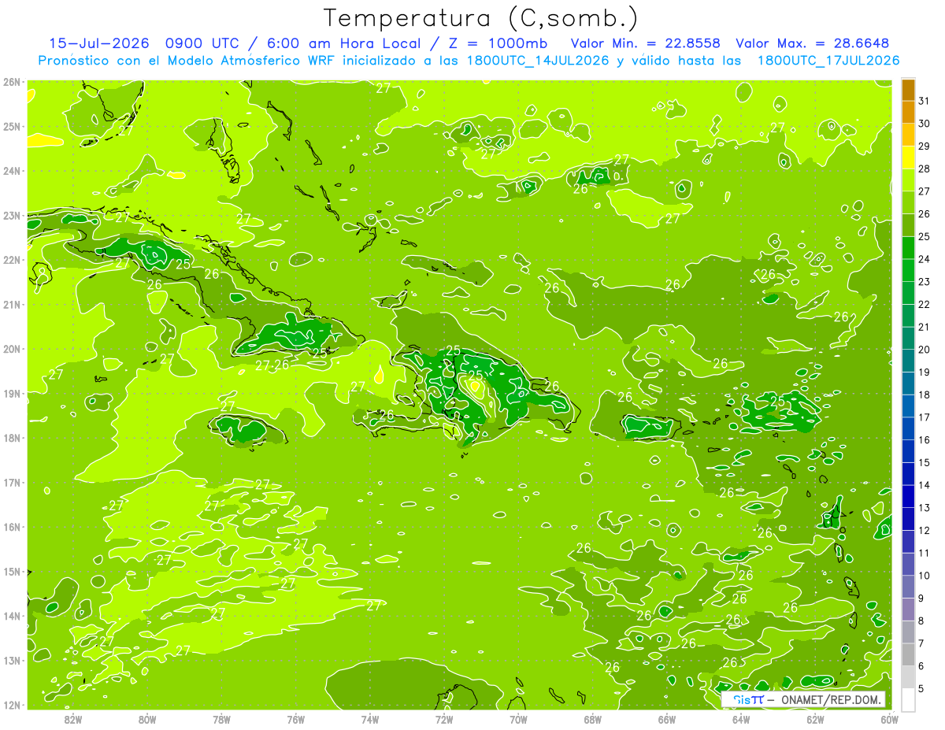This screenshot has width=945, height=730.
Task: Click the '74W' longitude axis label
Action: 370,719
